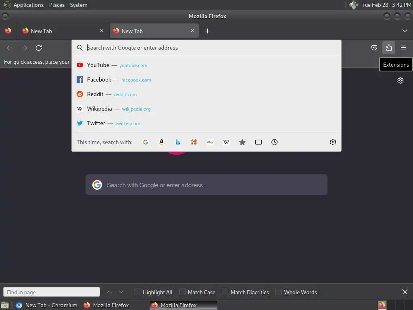Click the Find in page field
The image size is (413, 310).
point(52,292)
